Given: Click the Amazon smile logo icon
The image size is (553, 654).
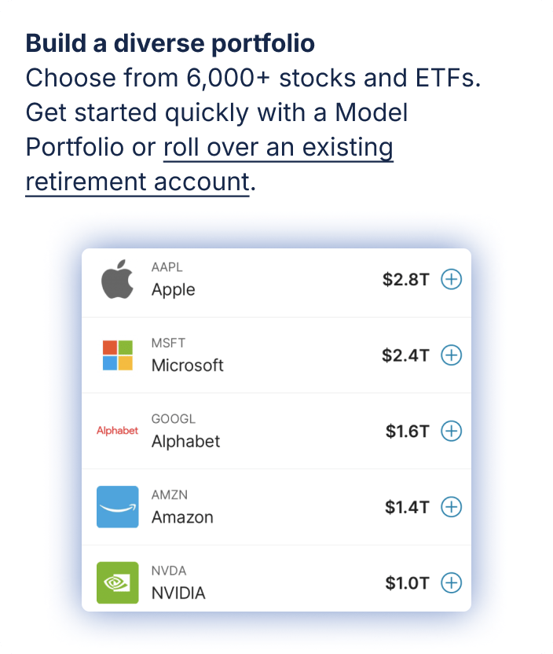Looking at the screenshot, I should click(x=117, y=507).
